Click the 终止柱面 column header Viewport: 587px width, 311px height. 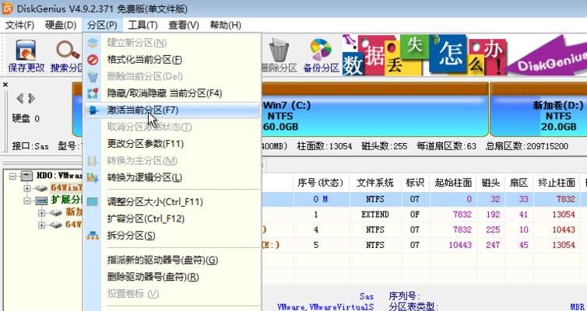coord(557,183)
